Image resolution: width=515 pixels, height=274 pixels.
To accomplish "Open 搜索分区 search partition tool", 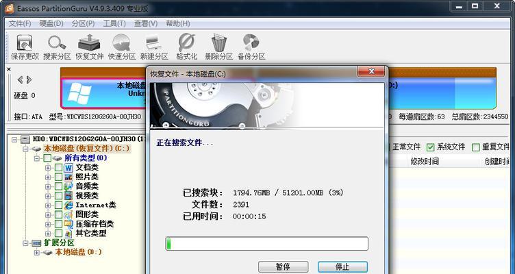I will tap(57, 47).
